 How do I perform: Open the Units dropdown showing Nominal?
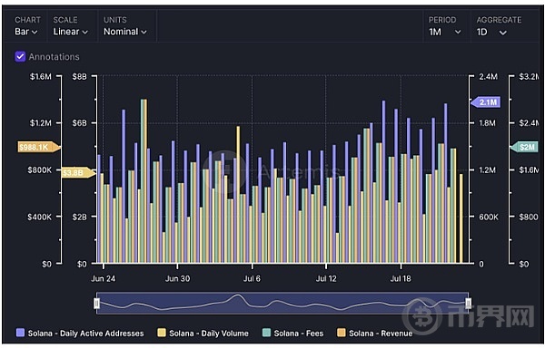tap(124, 32)
